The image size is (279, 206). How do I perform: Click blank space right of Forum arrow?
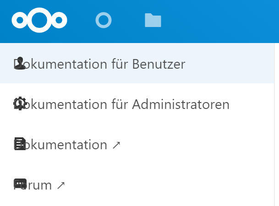(x=169, y=185)
